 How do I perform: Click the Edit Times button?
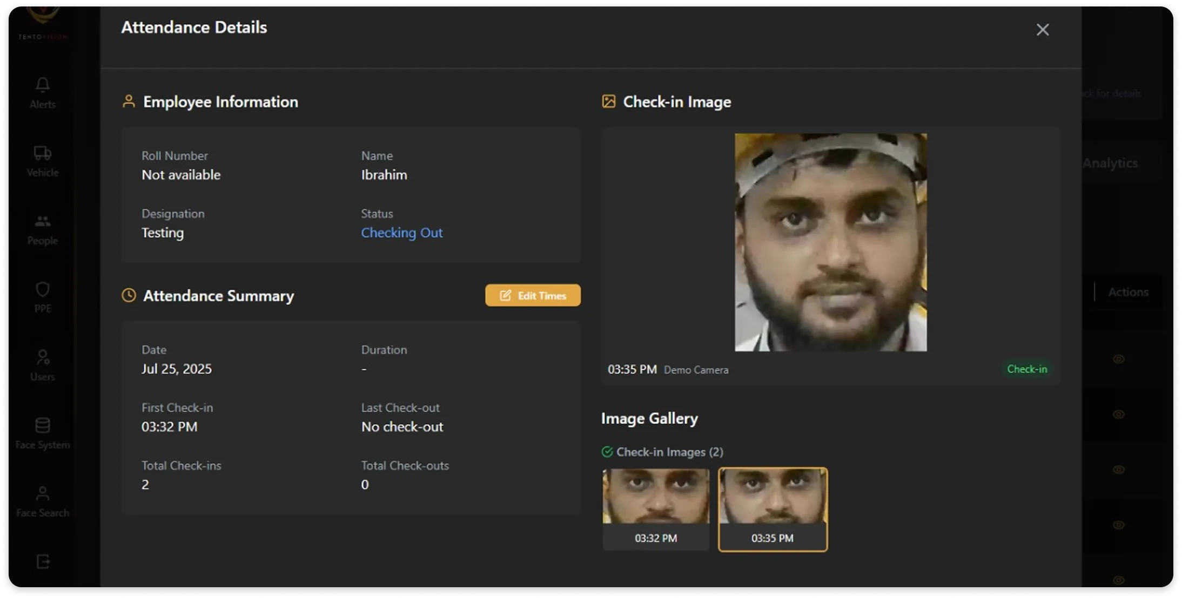click(x=533, y=295)
